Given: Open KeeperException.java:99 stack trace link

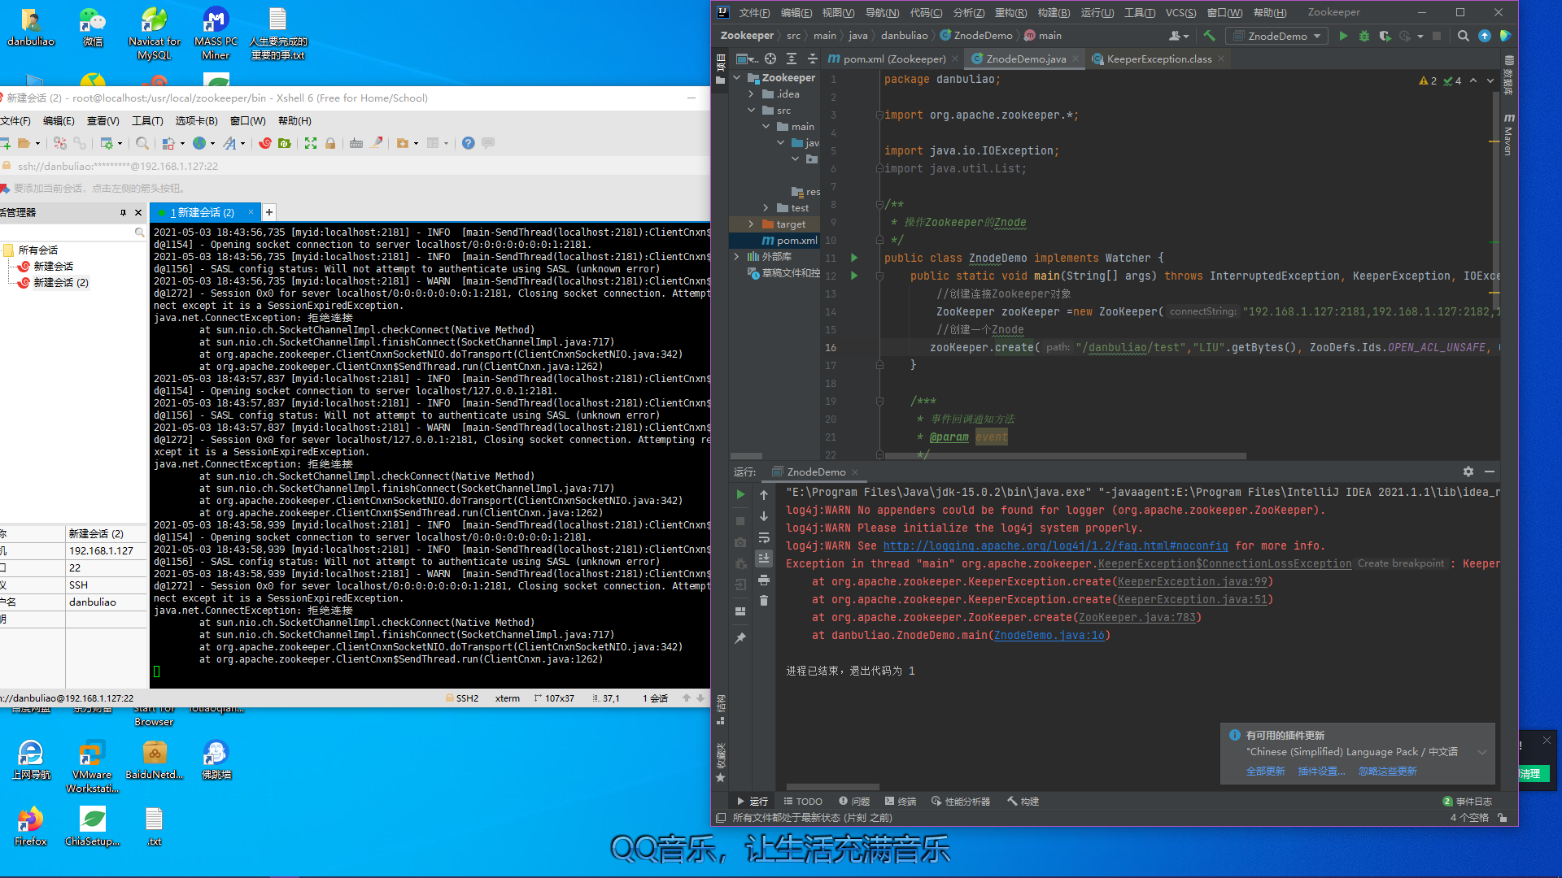Looking at the screenshot, I should pos(1193,581).
